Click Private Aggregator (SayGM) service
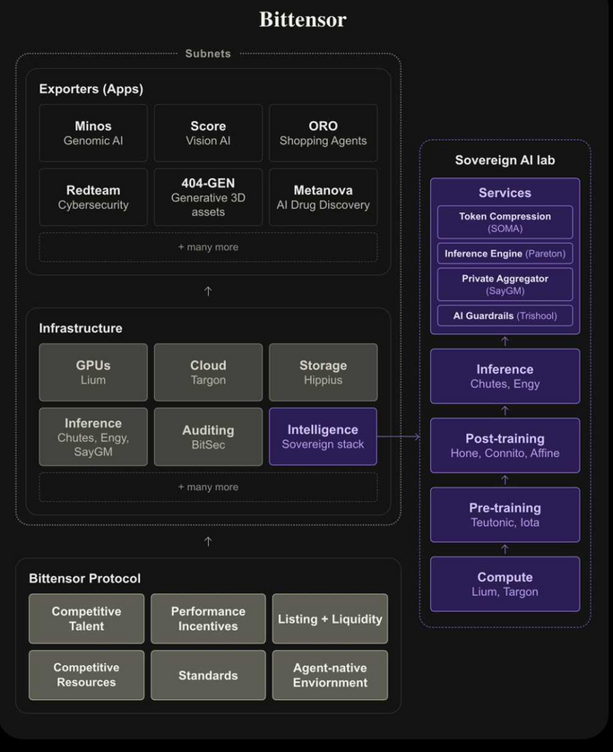The width and height of the screenshot is (613, 752). point(505,284)
